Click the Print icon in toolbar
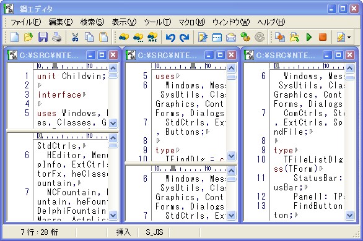363x241 pixels. (x=57, y=37)
